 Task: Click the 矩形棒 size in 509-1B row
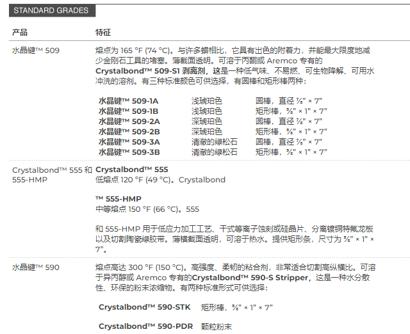291,111
